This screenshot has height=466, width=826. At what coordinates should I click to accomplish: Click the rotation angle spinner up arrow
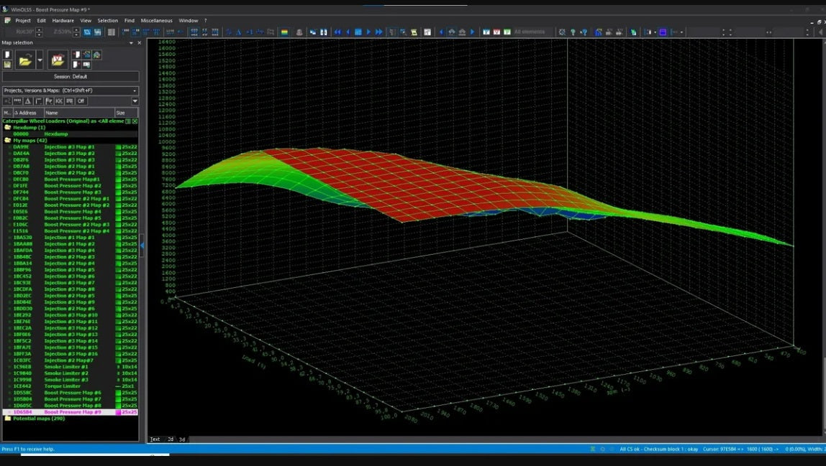point(39,29)
